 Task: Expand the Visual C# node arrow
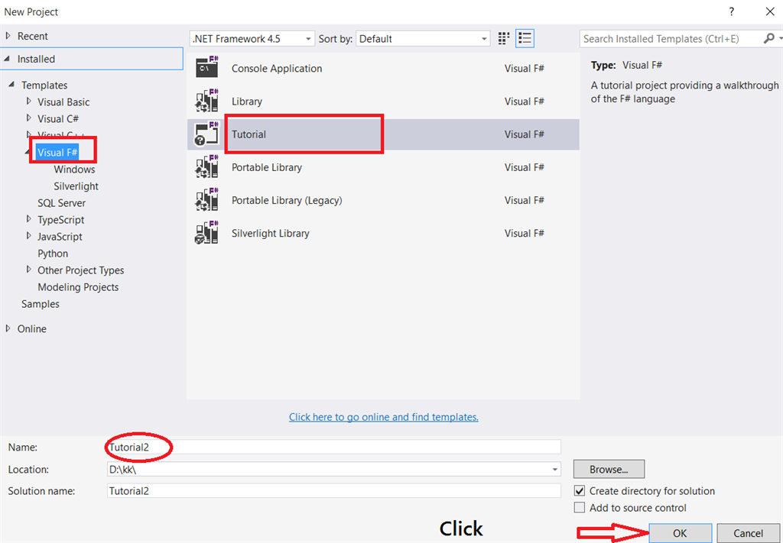coord(28,118)
